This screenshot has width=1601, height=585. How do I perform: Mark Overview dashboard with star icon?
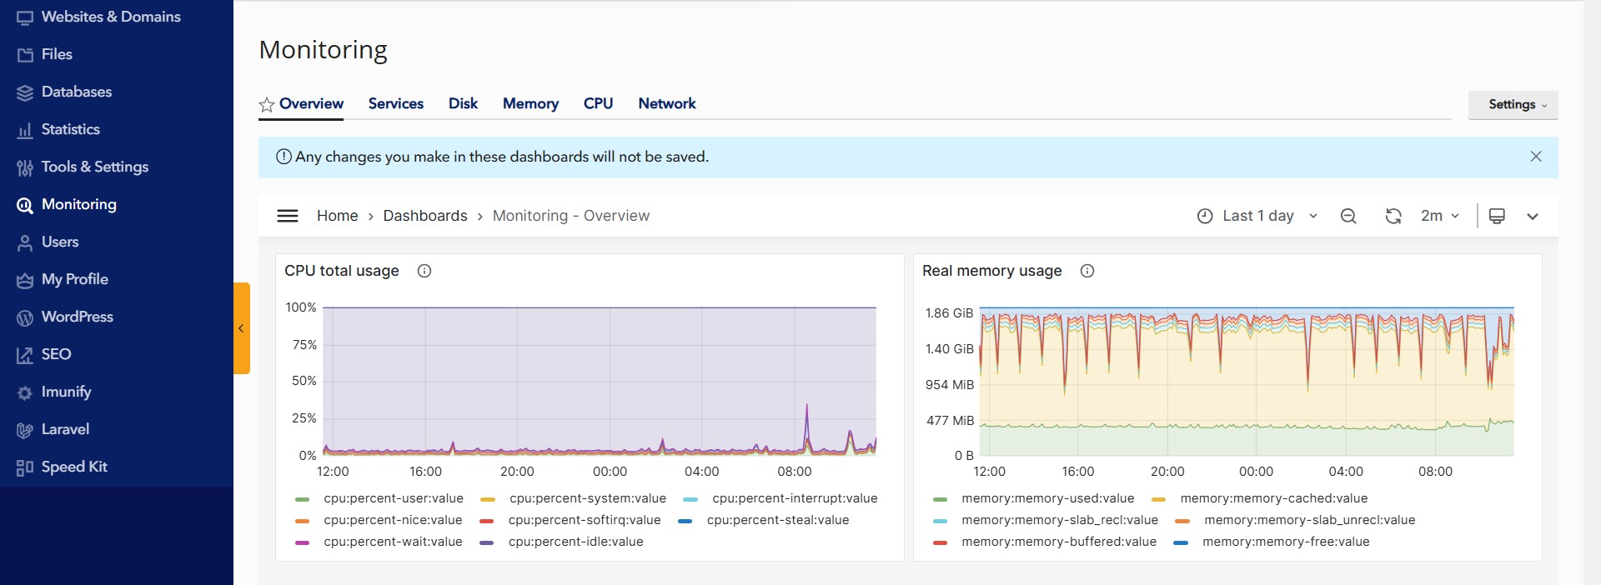point(267,104)
